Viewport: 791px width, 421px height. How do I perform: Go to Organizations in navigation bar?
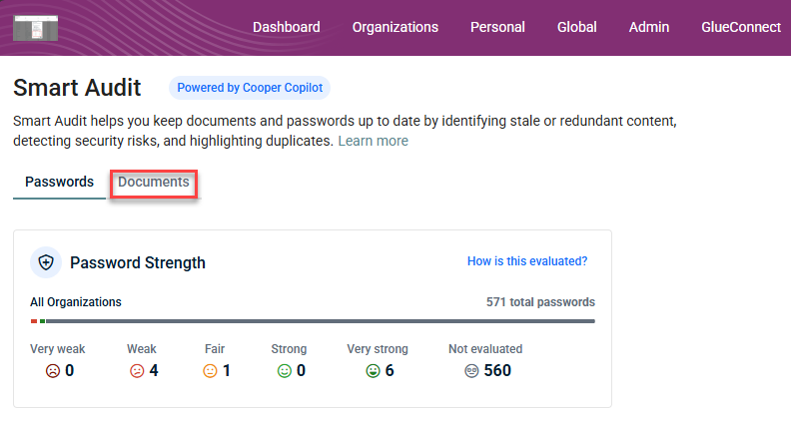point(395,27)
